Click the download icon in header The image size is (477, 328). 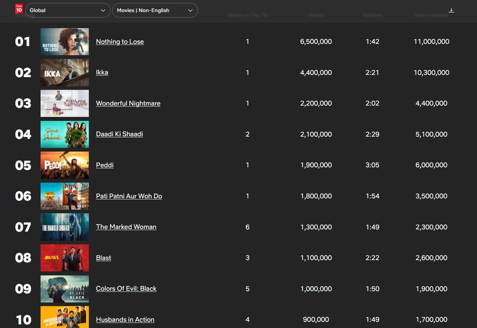tap(451, 10)
